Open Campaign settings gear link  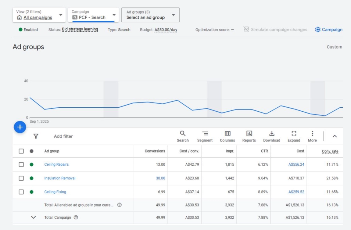click(x=328, y=30)
